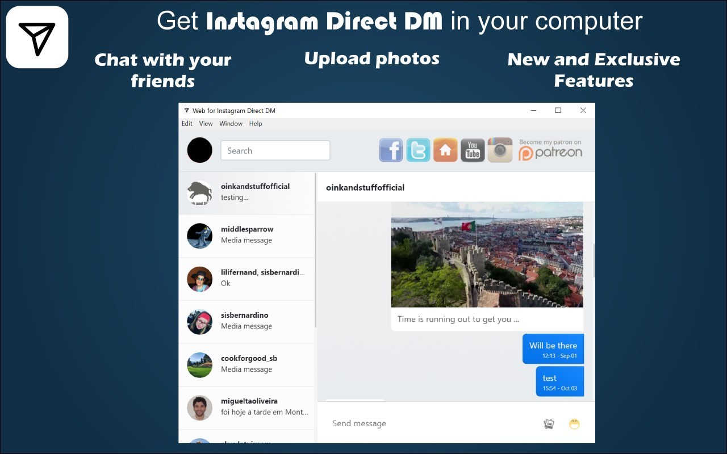The width and height of the screenshot is (727, 454).
Task: Click the chat header oinkandstuffofficial name
Action: click(x=365, y=187)
